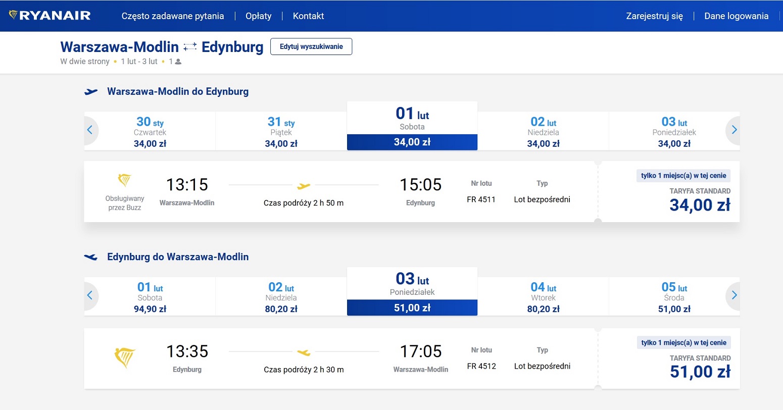Click the Buzz harp logo on flight FR 4511
This screenshot has height=410, width=783.
pyautogui.click(x=124, y=180)
